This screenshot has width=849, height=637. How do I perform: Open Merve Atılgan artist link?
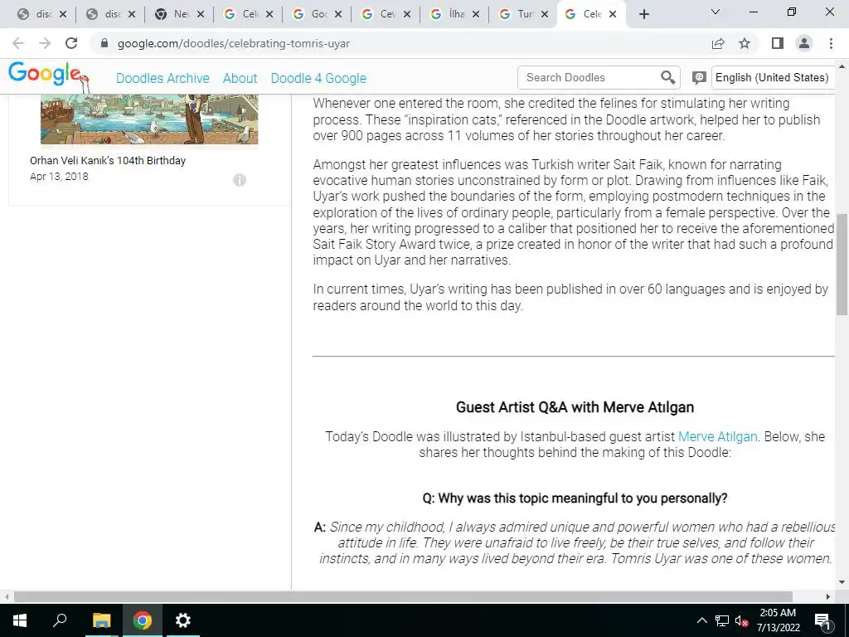(x=717, y=436)
